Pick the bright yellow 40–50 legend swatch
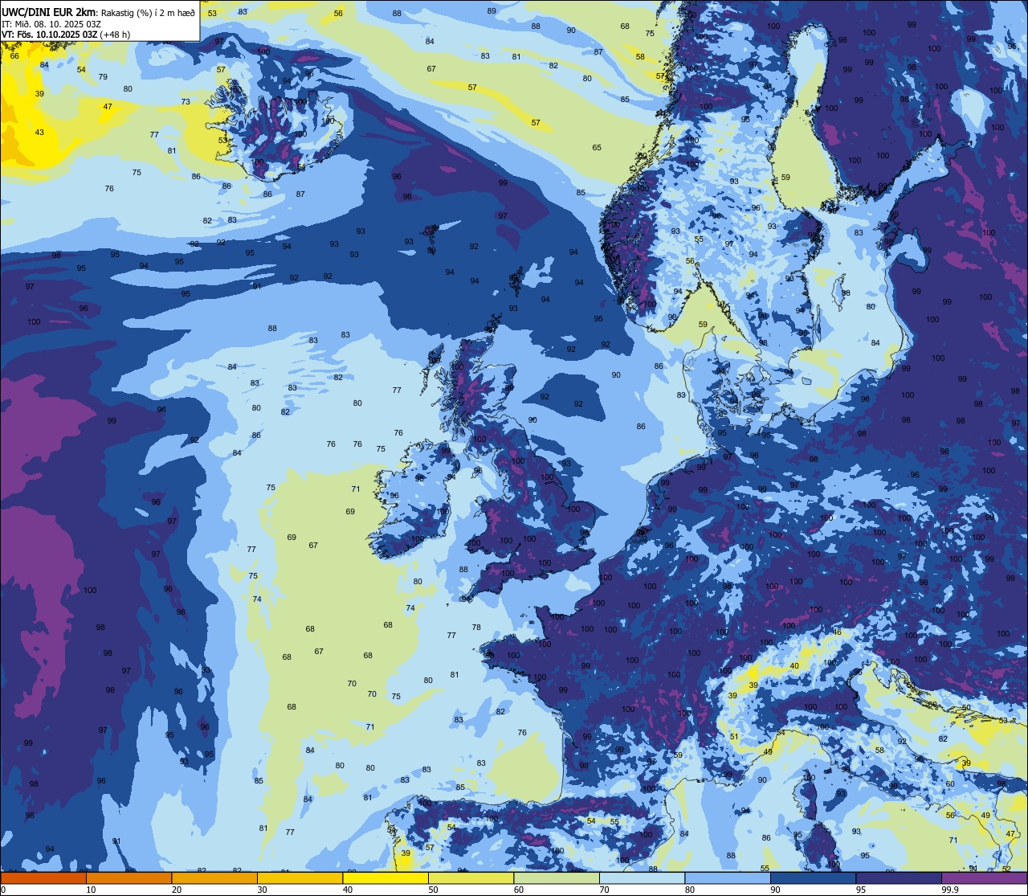The width and height of the screenshot is (1028, 896). coord(385,878)
